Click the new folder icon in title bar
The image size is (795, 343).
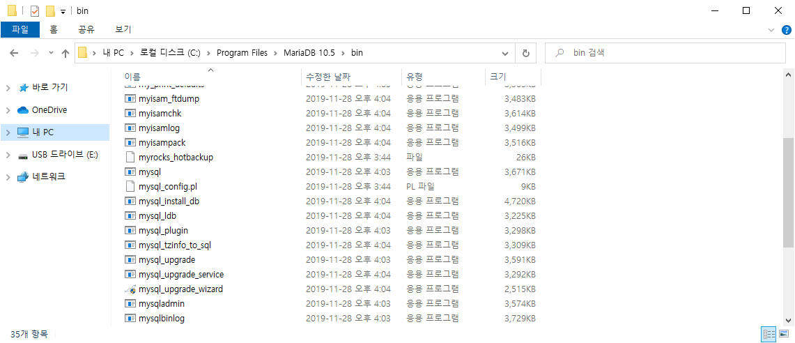pyautogui.click(x=50, y=10)
